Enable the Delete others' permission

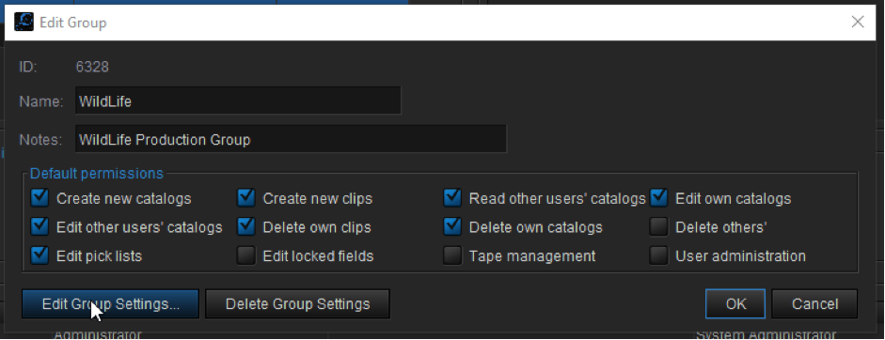[x=658, y=226]
